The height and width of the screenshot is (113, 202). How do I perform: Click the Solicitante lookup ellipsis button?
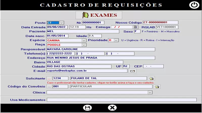pos(49,78)
